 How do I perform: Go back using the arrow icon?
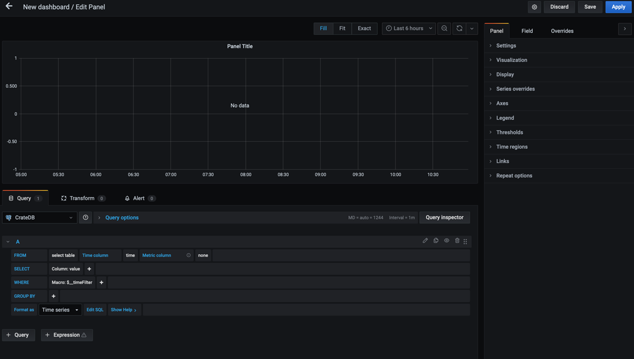coord(9,6)
